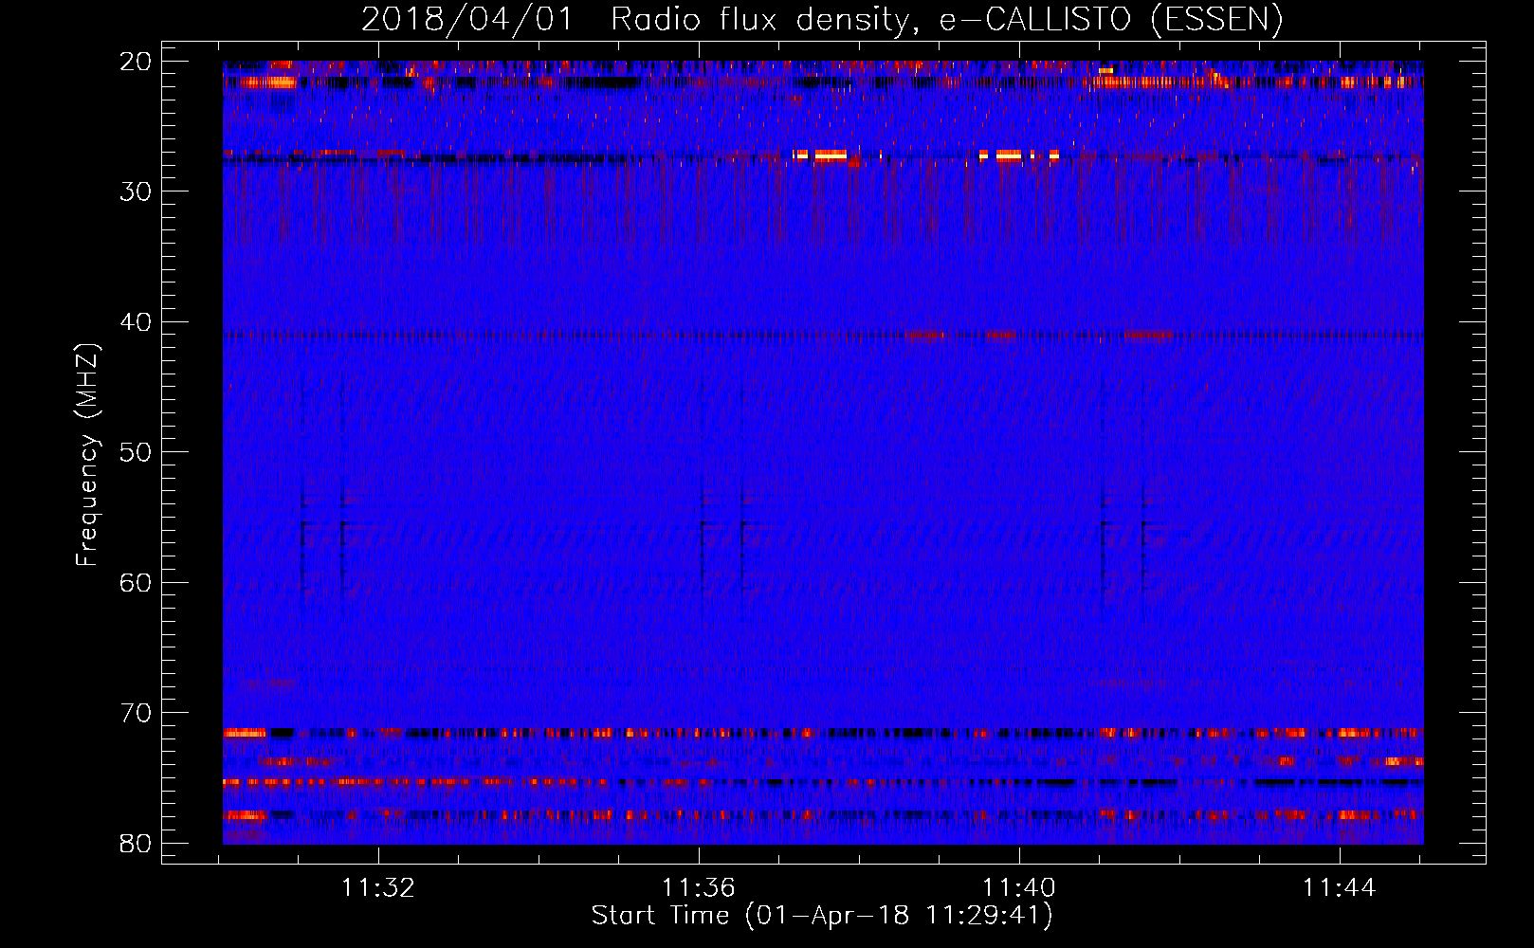Select the 30 MHz tick label

137,191
